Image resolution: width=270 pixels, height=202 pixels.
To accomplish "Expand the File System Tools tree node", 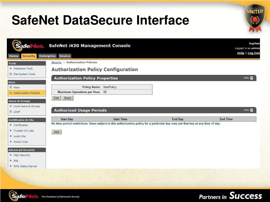I will (x=11, y=74).
